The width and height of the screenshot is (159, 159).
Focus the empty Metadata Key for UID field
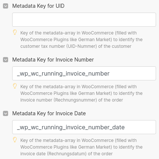pos(84,20)
